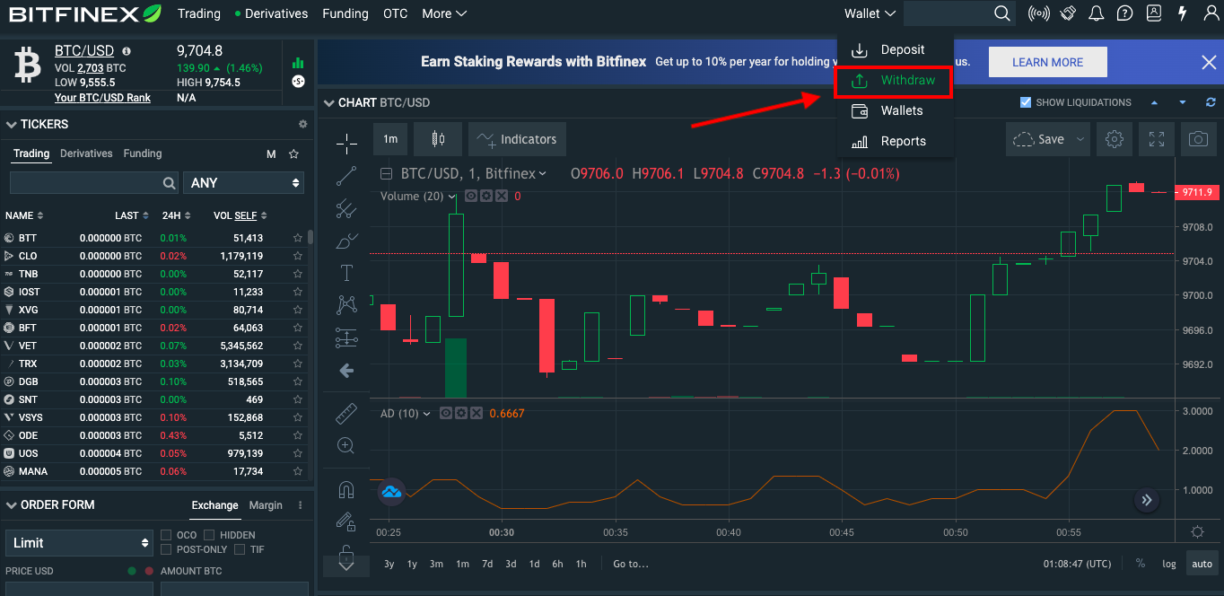Screen dimensions: 1224x596
Task: Select the prediction and measurement tool
Action: tap(346, 337)
